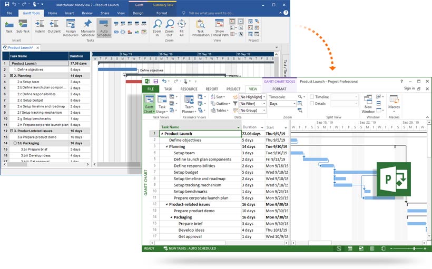The image size is (432, 269).
Task: Collapse Packaging summary task in Project
Action: [x=171, y=217]
